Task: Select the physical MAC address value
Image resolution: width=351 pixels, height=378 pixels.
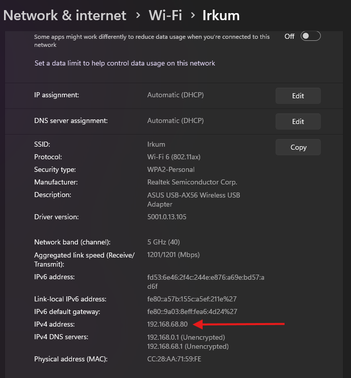Action: (174, 359)
